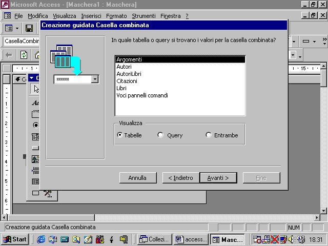Select the Option Button tool in toolbox
This screenshot has width=328, height=246.
pyautogui.click(x=36, y=125)
